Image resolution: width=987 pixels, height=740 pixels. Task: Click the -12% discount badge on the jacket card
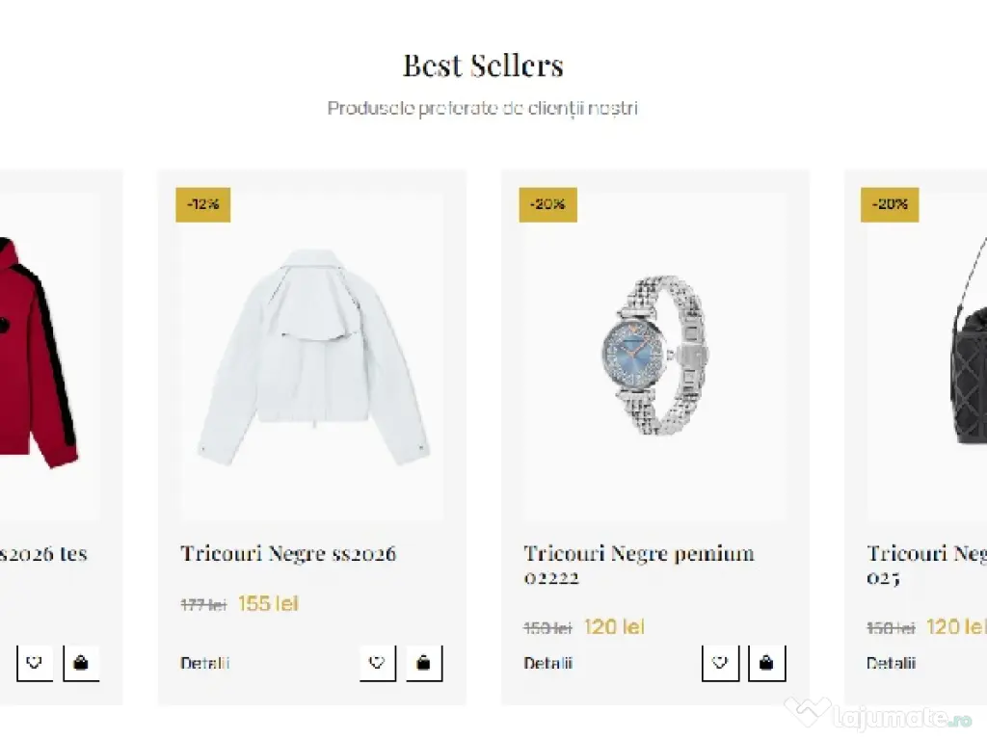click(203, 204)
